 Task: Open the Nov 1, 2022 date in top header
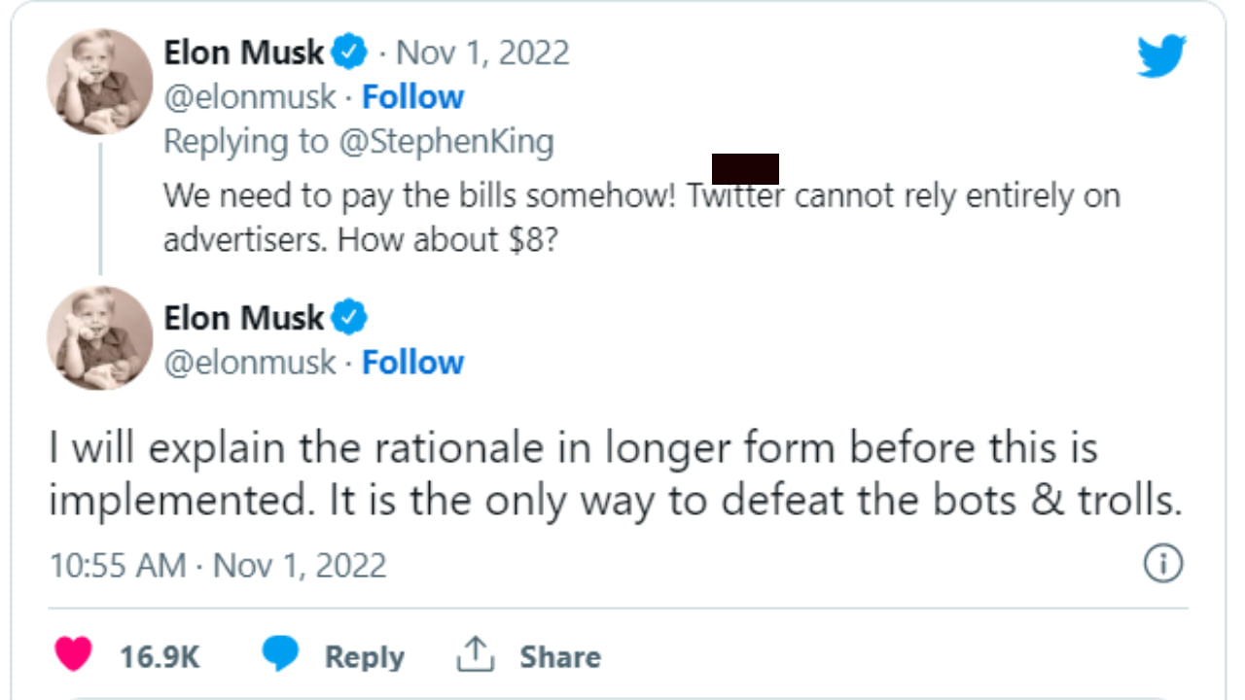click(x=482, y=52)
